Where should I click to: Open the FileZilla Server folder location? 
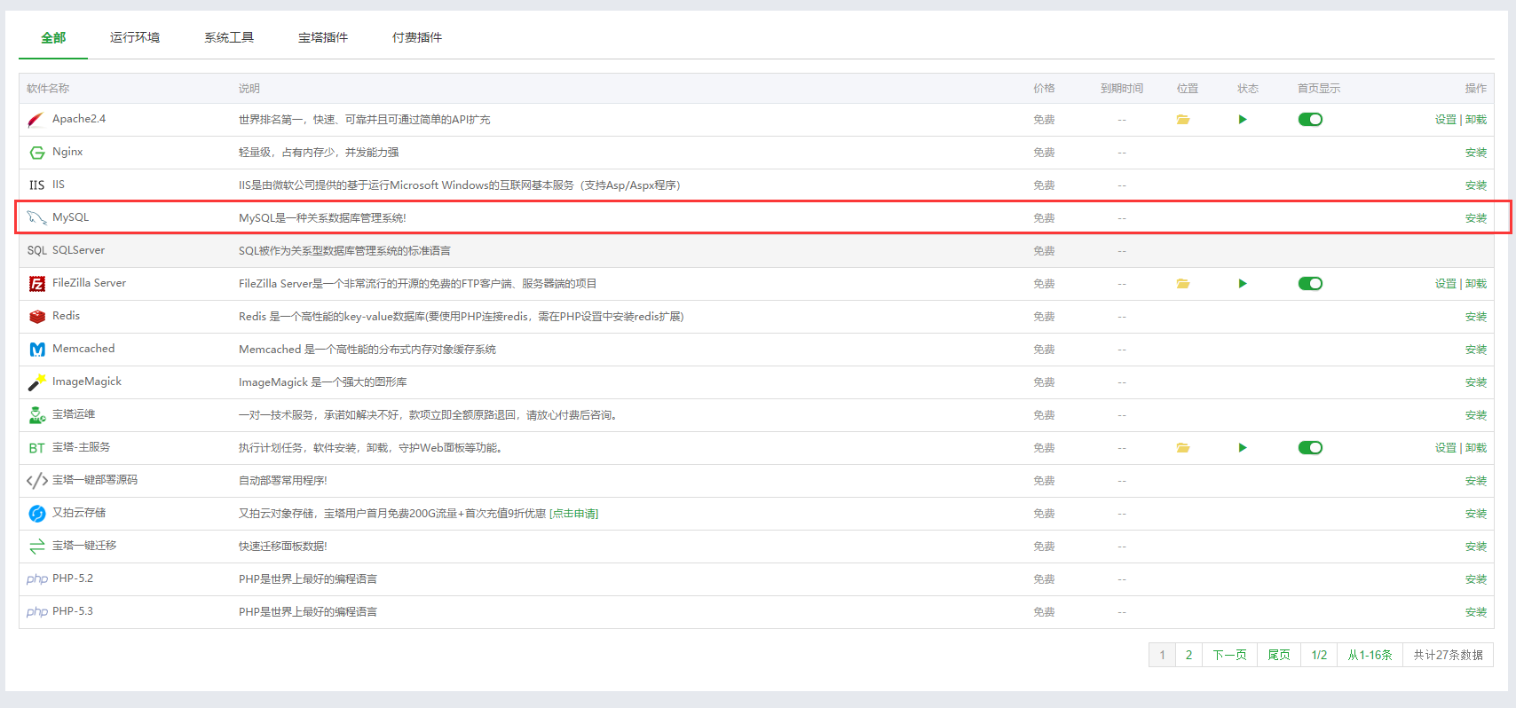pyautogui.click(x=1183, y=284)
